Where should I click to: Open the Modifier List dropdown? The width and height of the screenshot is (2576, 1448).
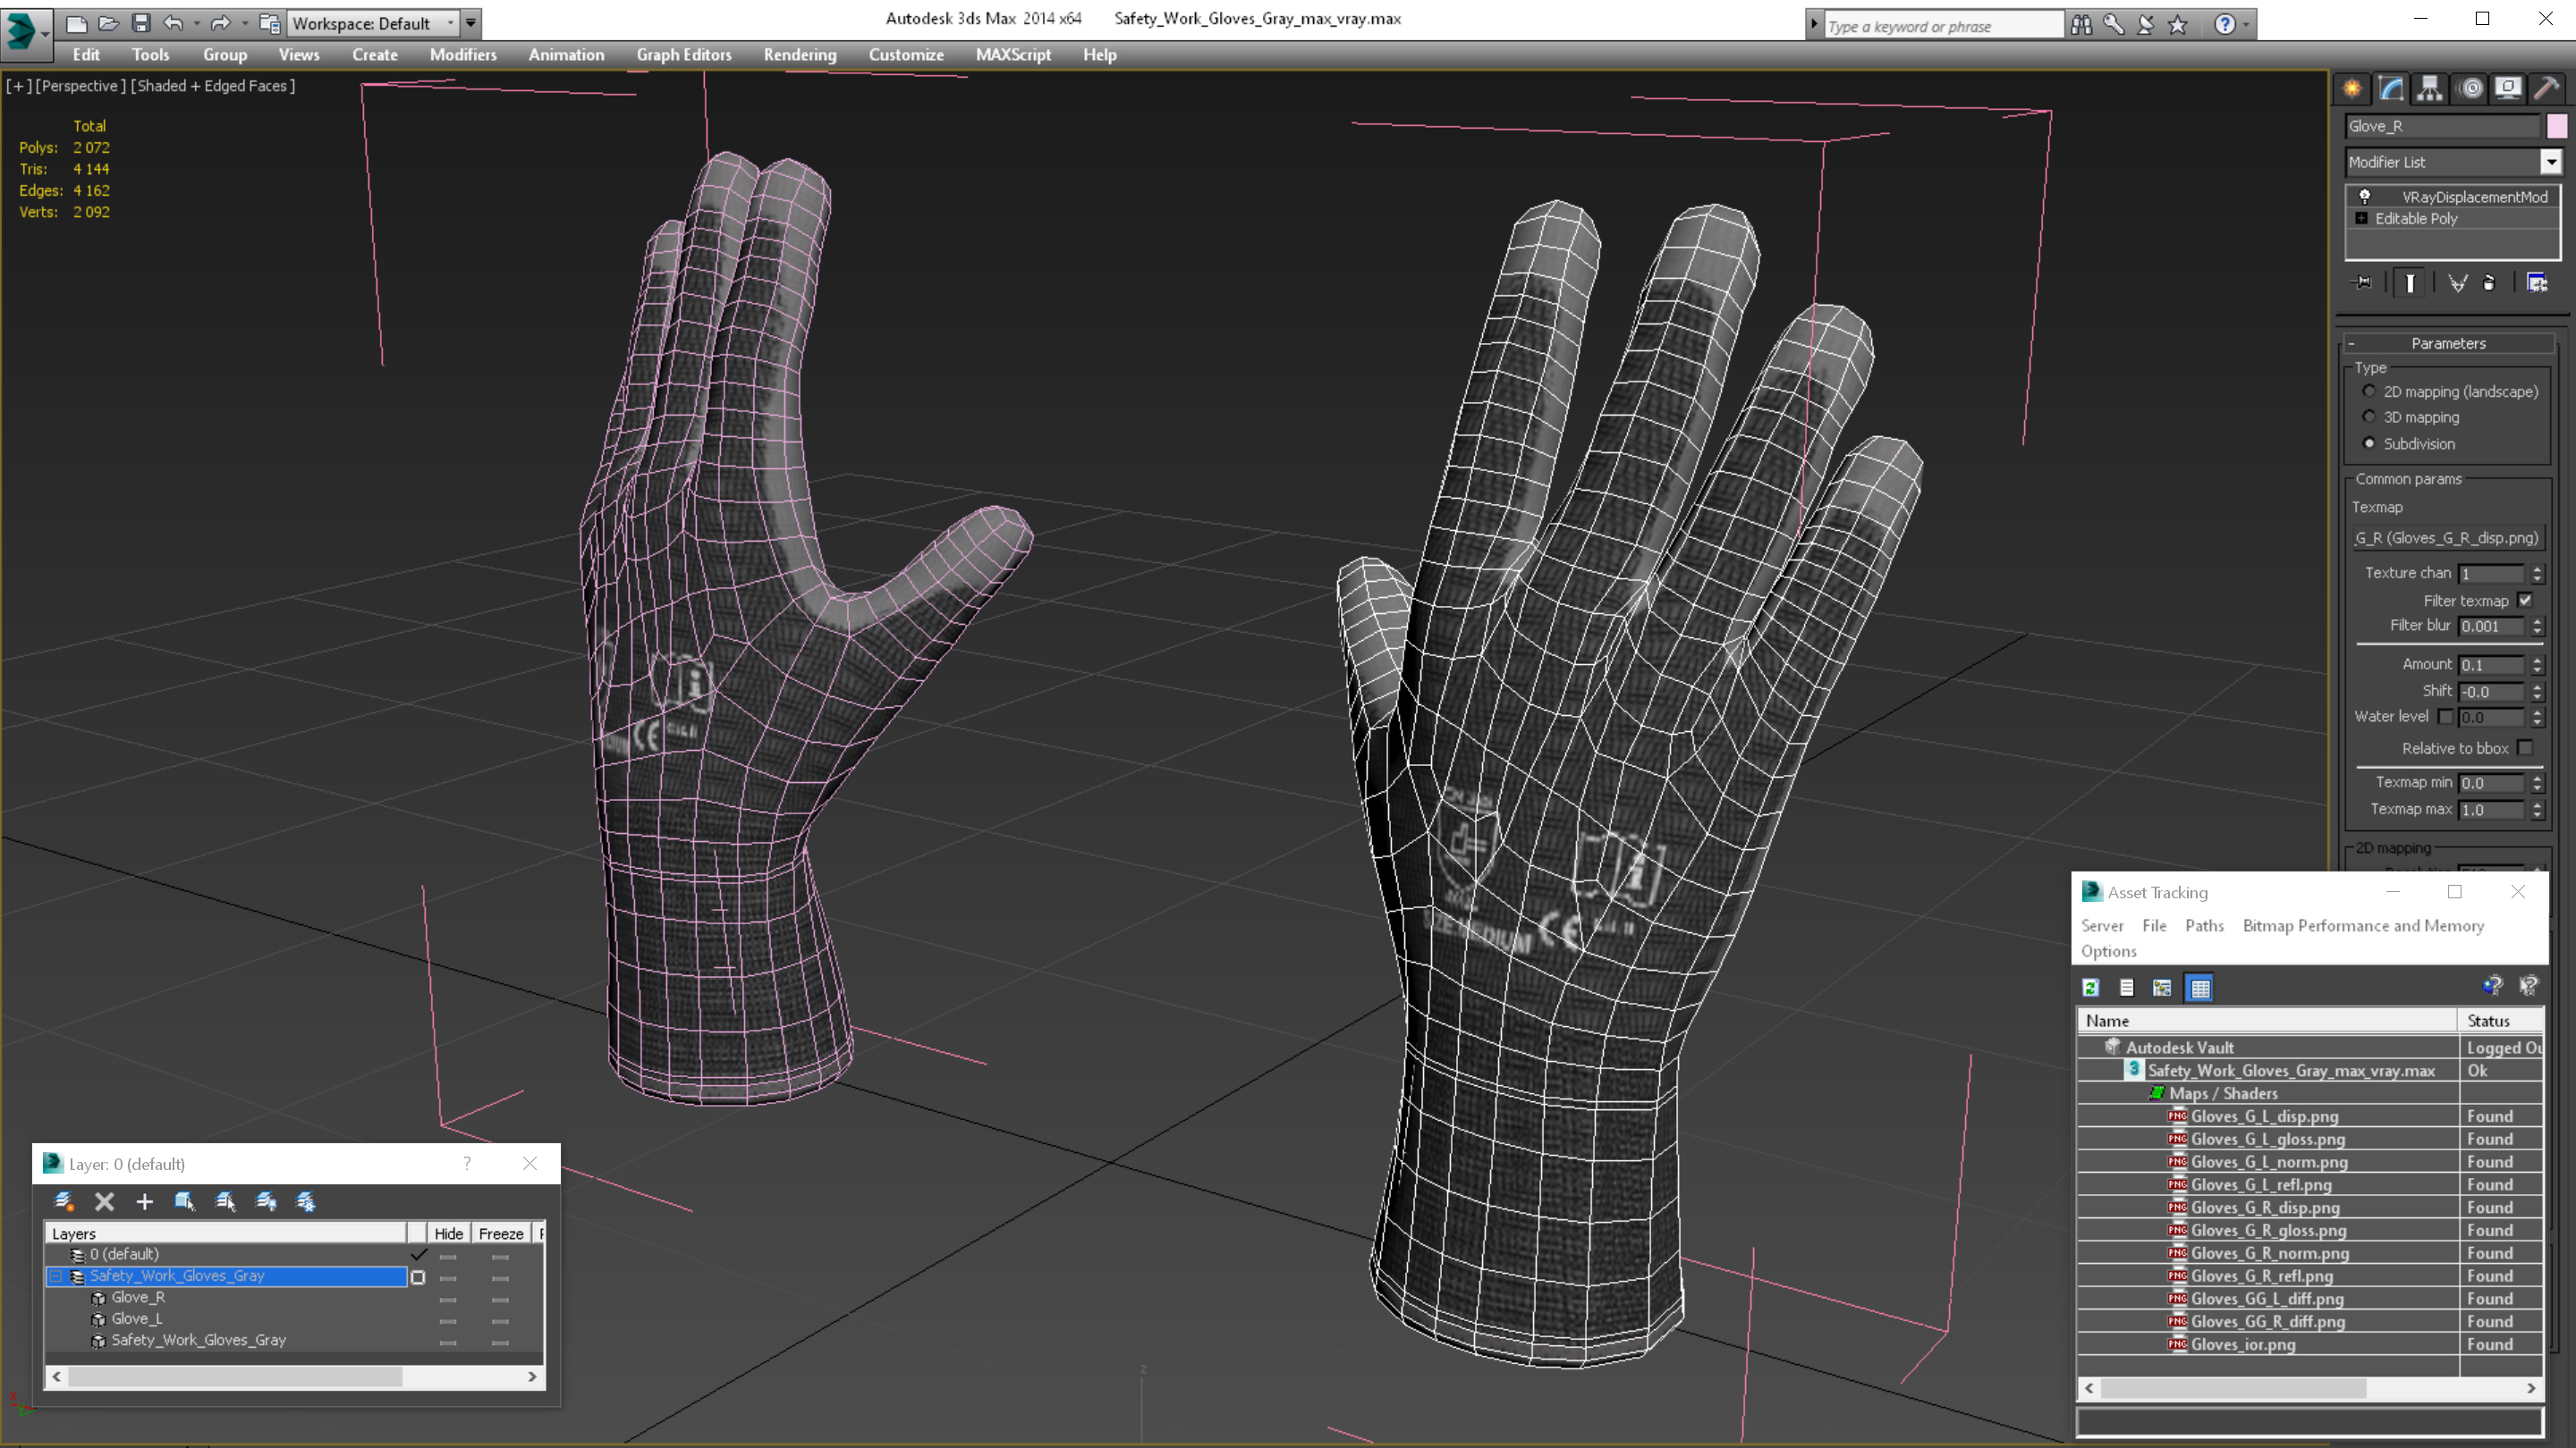click(2551, 162)
